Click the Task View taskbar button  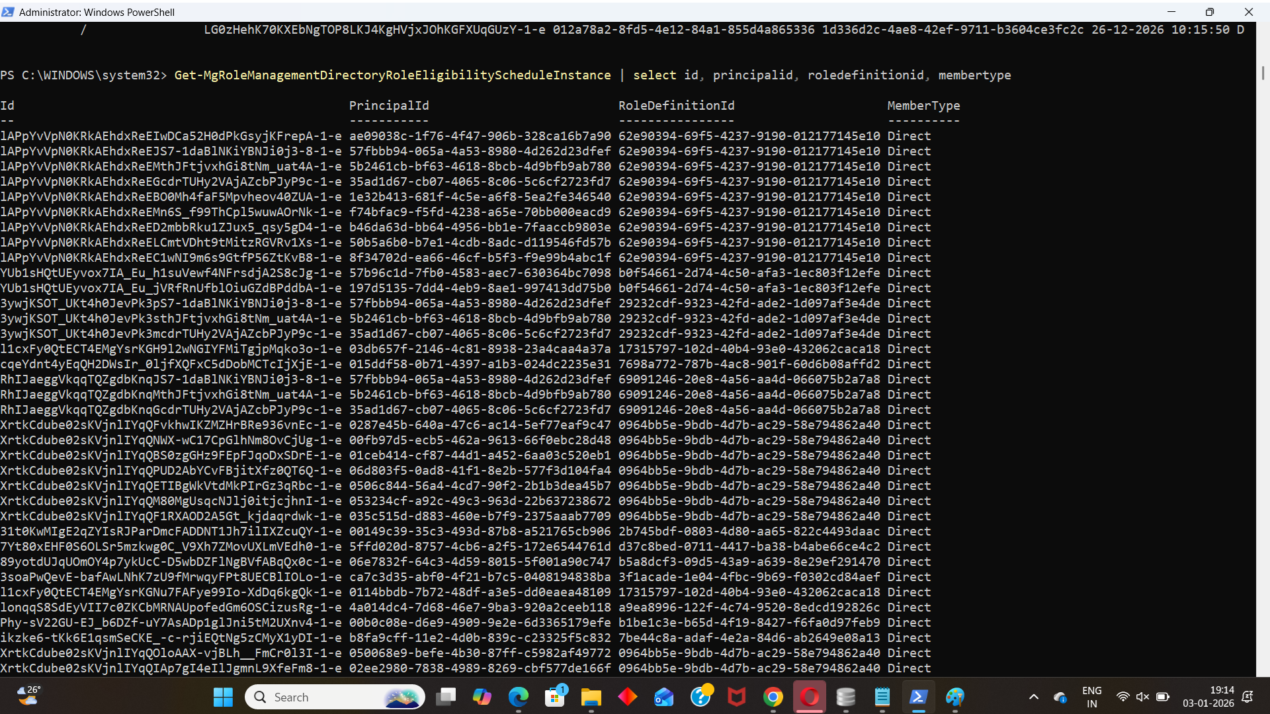pyautogui.click(x=446, y=697)
